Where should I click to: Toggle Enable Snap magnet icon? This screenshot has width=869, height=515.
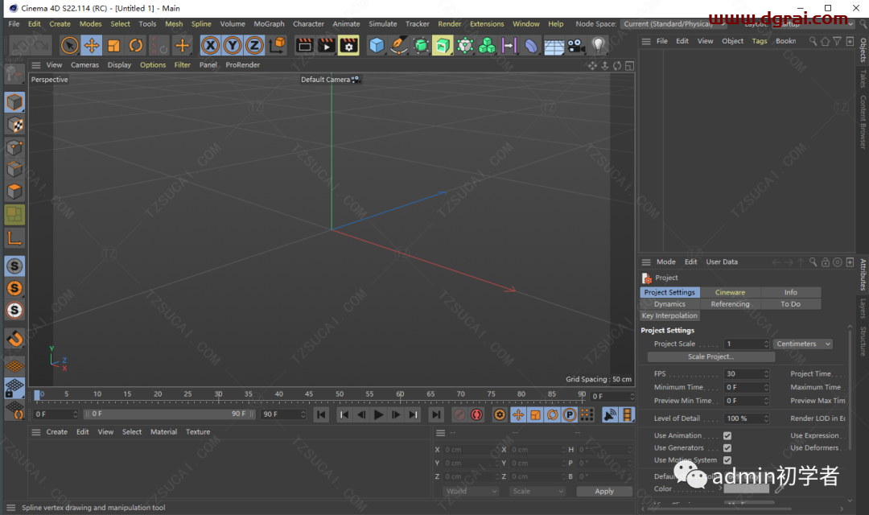(14, 338)
